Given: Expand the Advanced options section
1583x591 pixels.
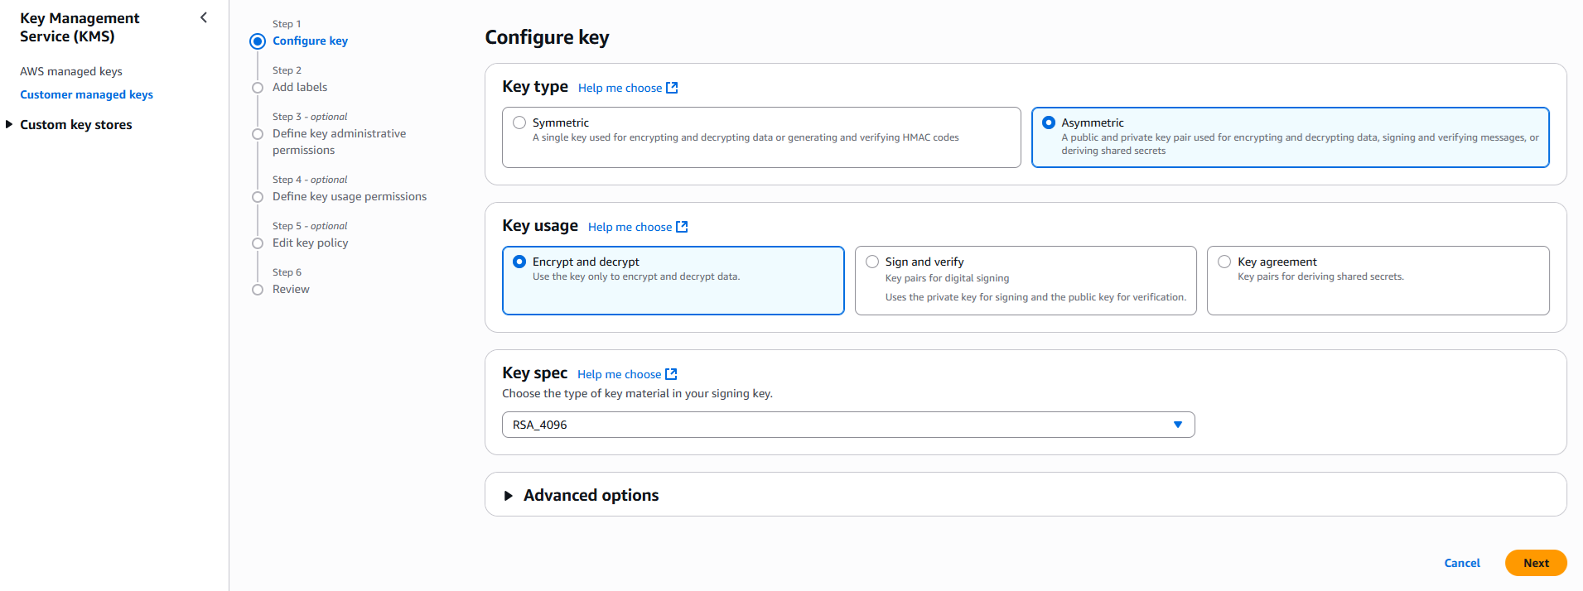Looking at the screenshot, I should pyautogui.click(x=591, y=495).
